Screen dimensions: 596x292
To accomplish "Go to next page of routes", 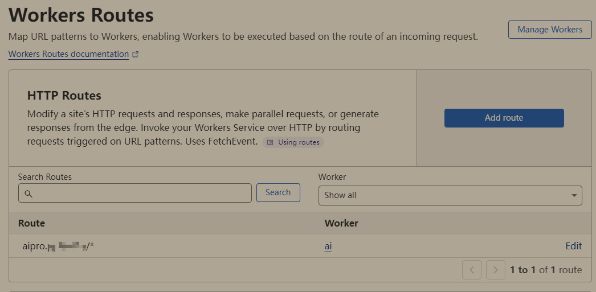I will tap(496, 270).
